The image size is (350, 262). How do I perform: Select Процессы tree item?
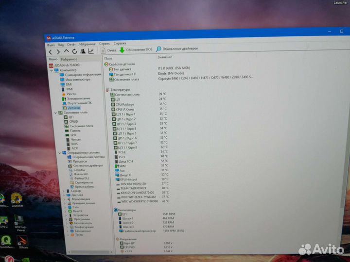77,162
